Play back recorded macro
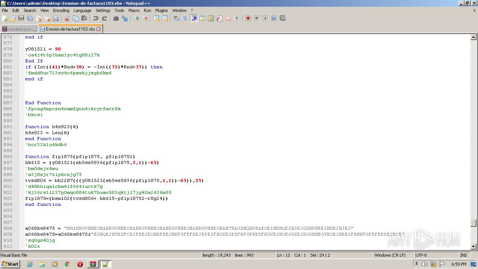This screenshot has width=478, height=269. click(x=265, y=18)
